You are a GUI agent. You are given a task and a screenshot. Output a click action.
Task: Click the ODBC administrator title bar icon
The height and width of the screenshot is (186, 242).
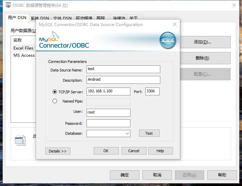pyautogui.click(x=8, y=5)
